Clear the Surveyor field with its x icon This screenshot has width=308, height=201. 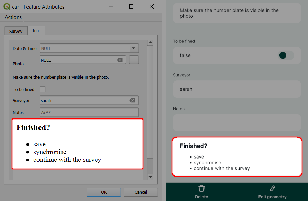tap(132, 100)
